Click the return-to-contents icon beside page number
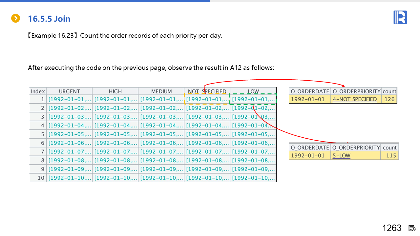 412,228
